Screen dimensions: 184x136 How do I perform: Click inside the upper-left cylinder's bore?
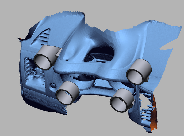coord(43,61)
